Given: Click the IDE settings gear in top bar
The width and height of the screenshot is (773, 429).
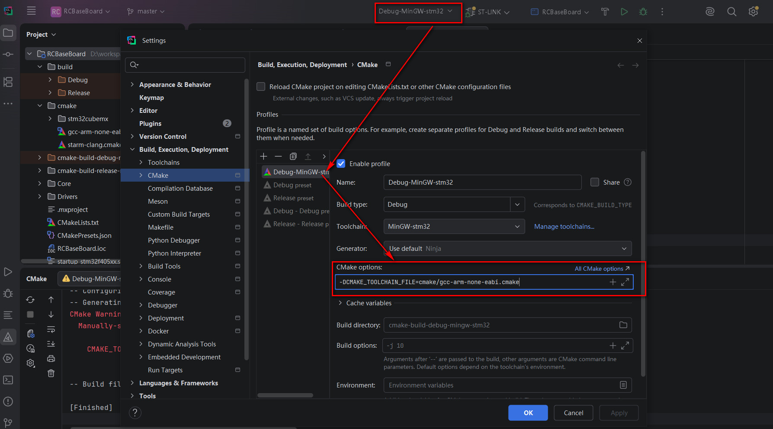Looking at the screenshot, I should [x=753, y=12].
